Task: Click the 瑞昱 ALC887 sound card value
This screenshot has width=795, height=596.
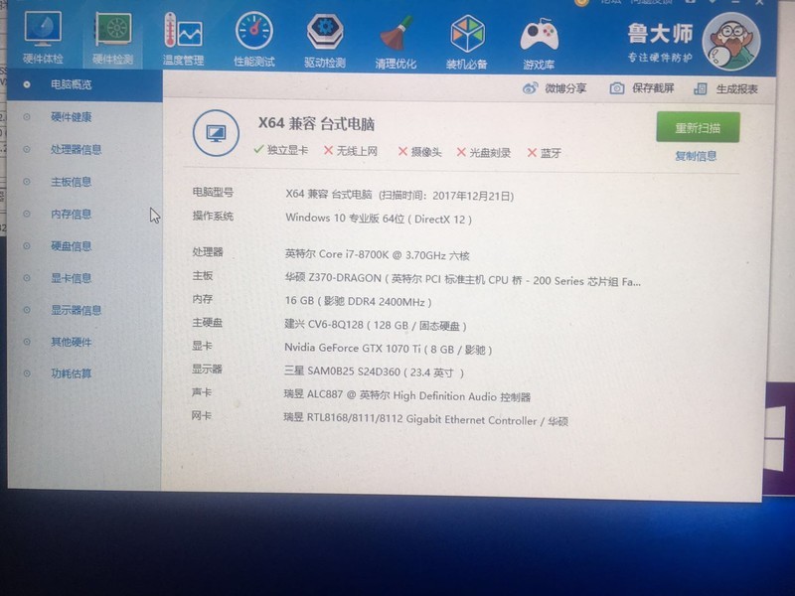Action: pyautogui.click(x=406, y=395)
